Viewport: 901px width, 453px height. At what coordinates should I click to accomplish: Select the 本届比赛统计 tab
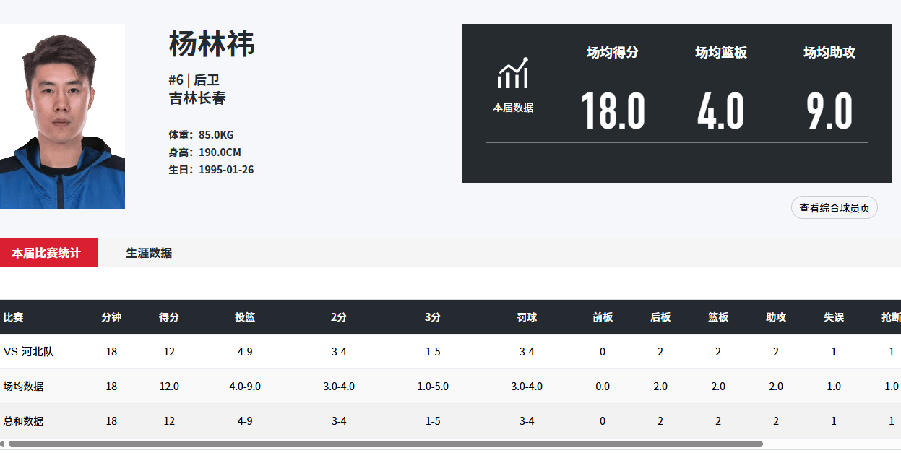click(x=46, y=253)
